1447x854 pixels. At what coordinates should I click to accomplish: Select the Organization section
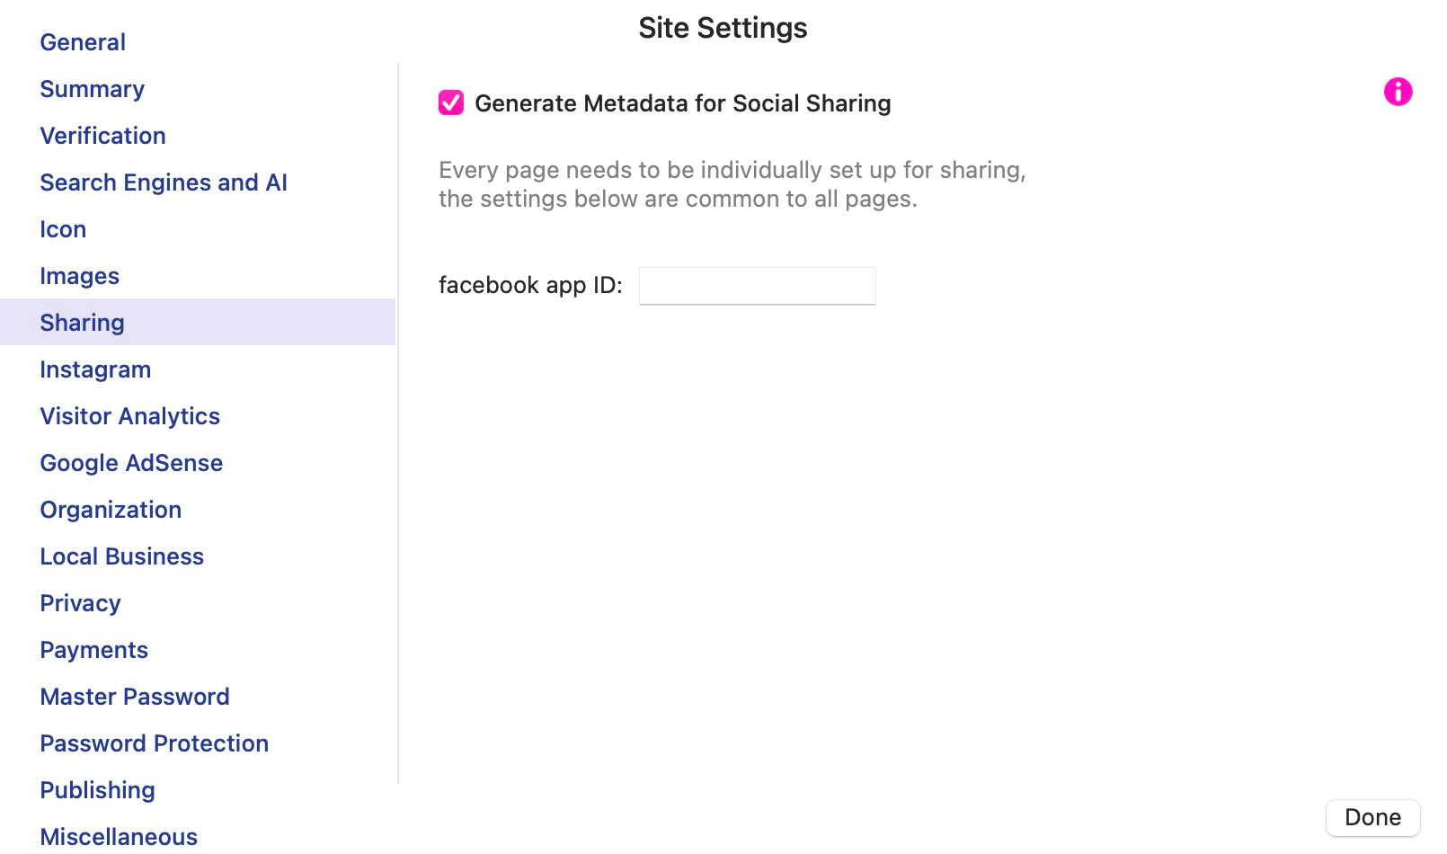111,510
